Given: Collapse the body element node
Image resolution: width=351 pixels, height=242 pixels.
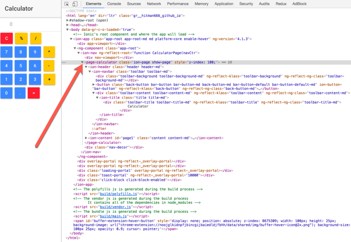Looking at the screenshot, I should tap(67, 30).
